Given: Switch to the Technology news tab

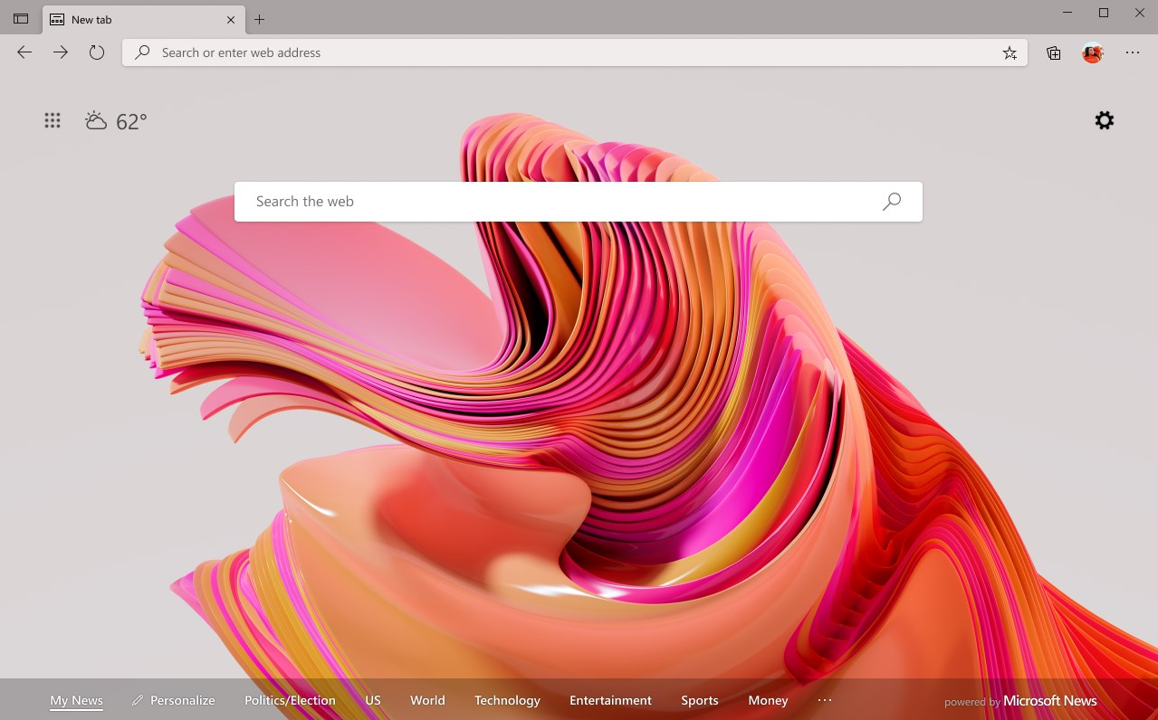Looking at the screenshot, I should coord(507,700).
